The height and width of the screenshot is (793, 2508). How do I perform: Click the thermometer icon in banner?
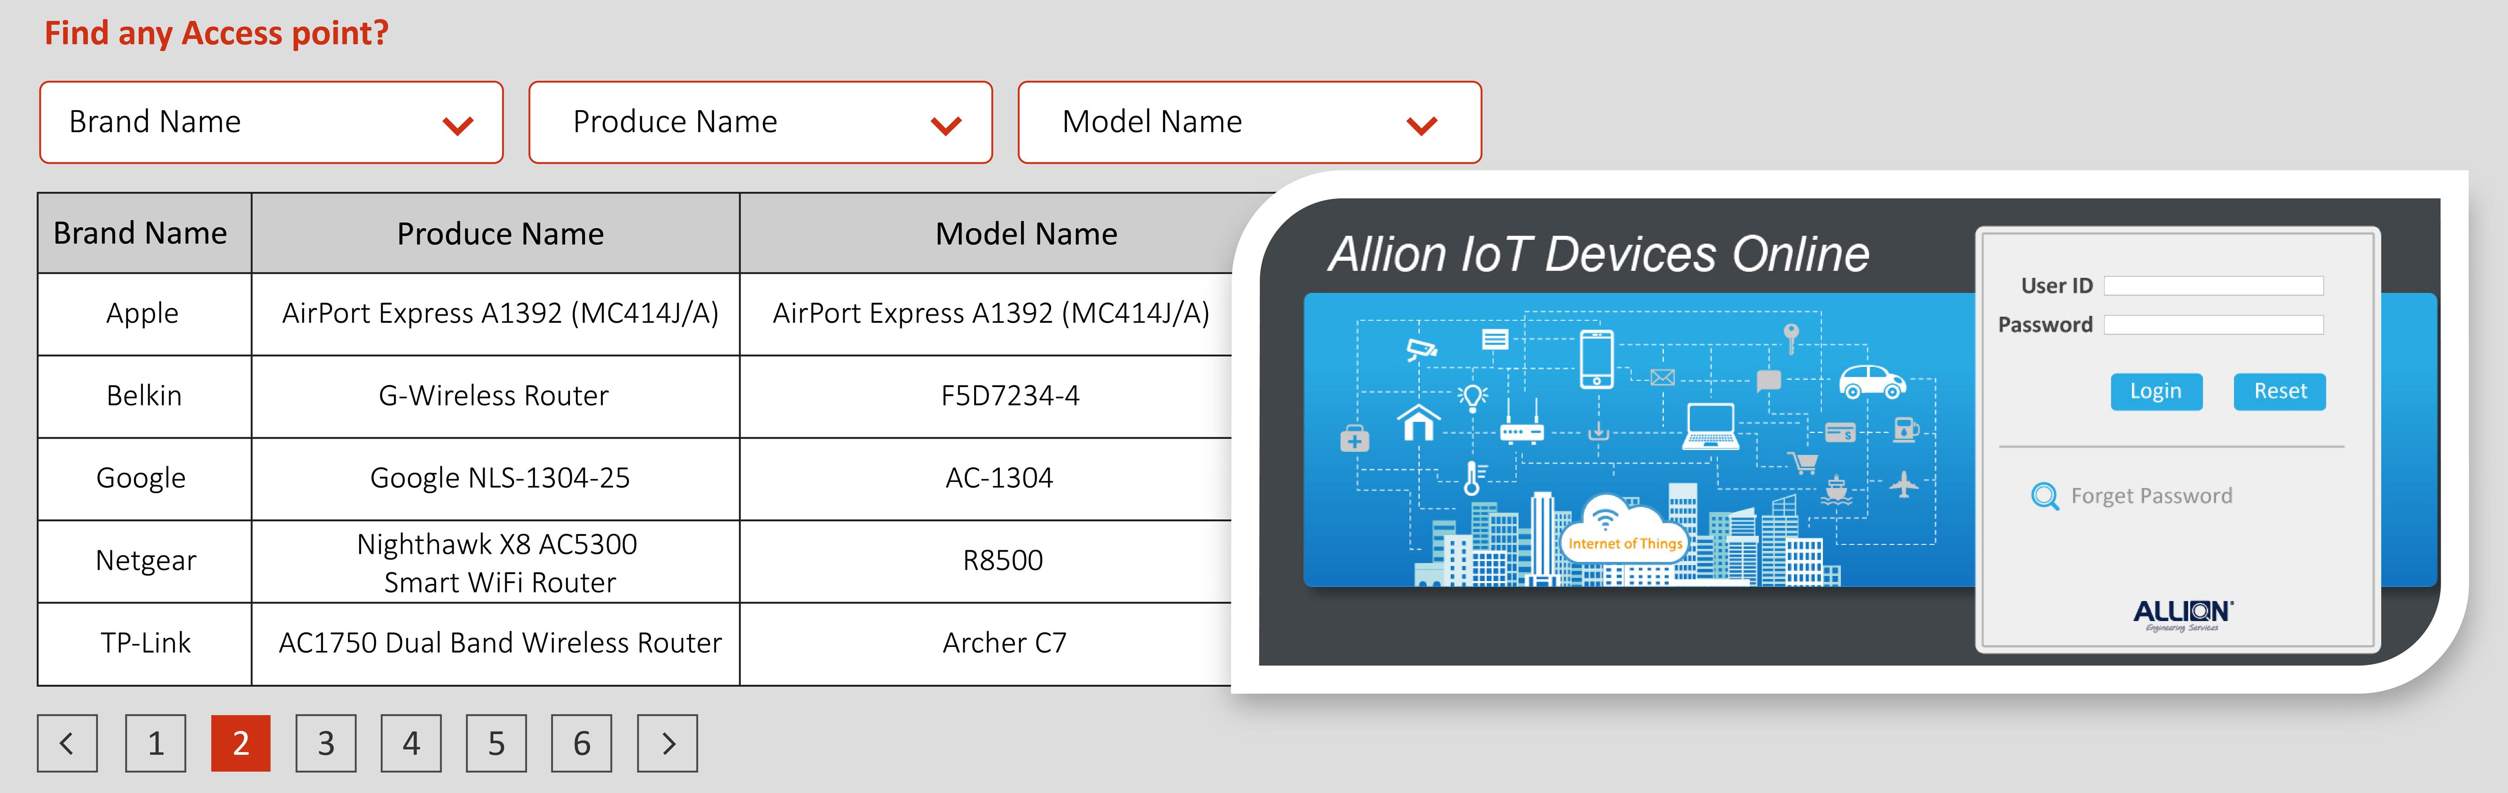1474,477
